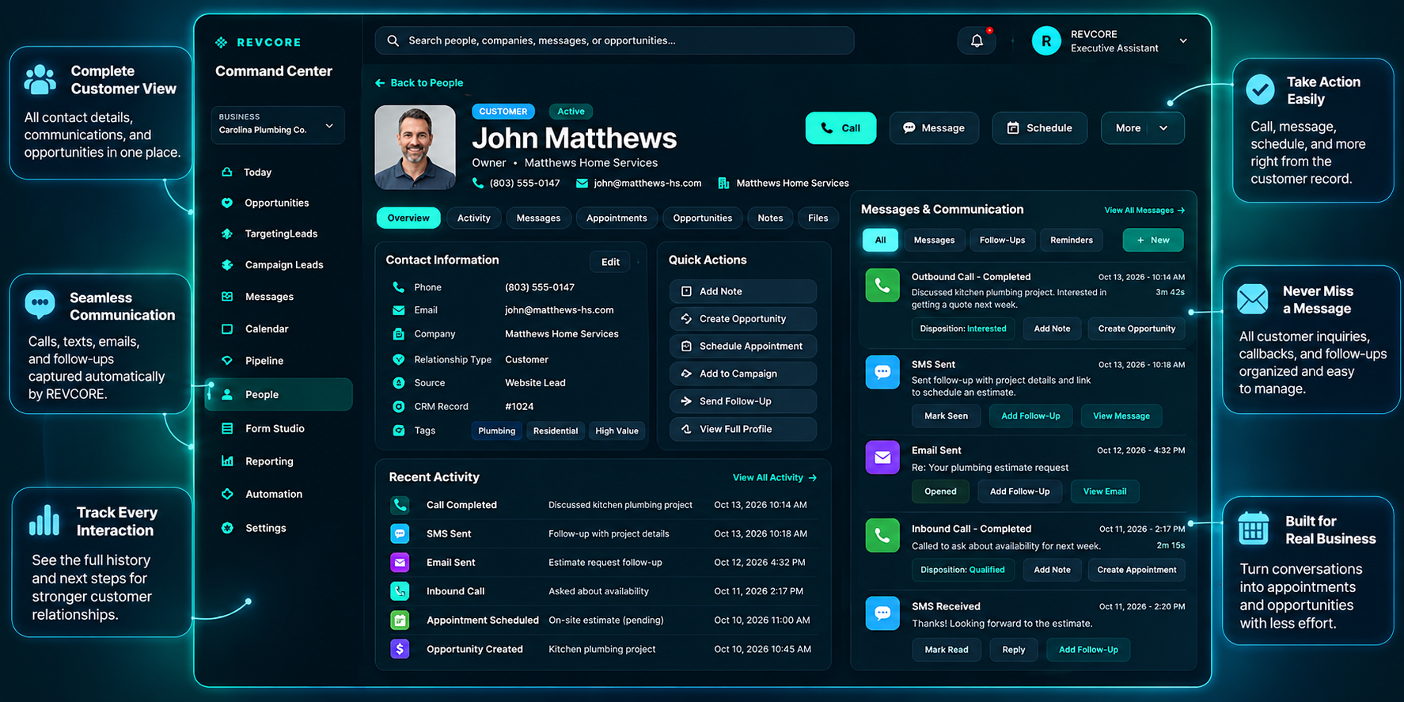The height and width of the screenshot is (702, 1404).
Task: Click the purple Email Sent envelope icon
Action: point(882,457)
